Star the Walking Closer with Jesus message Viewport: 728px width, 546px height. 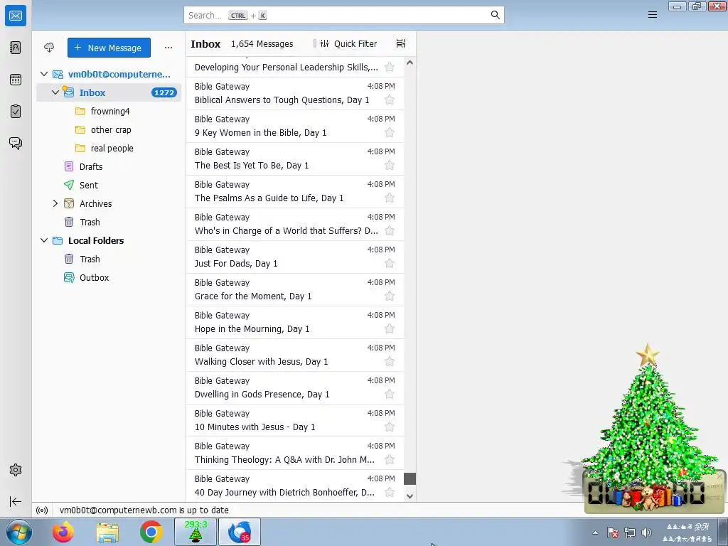[x=390, y=362]
